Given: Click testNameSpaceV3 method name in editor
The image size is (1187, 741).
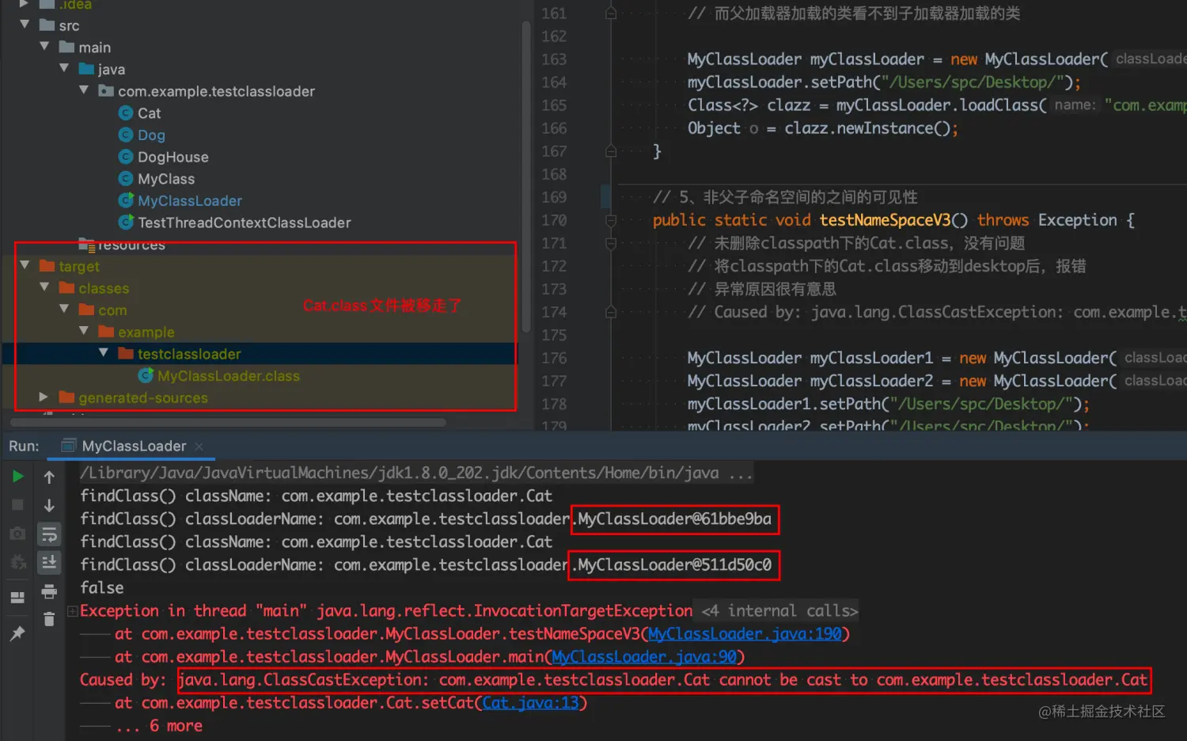Looking at the screenshot, I should [x=885, y=220].
